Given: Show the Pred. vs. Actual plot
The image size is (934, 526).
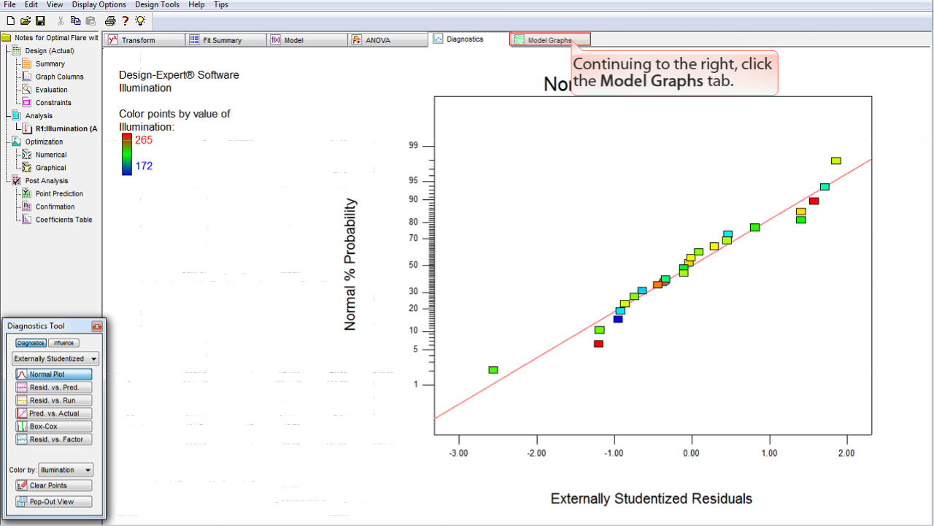Looking at the screenshot, I should (53, 414).
